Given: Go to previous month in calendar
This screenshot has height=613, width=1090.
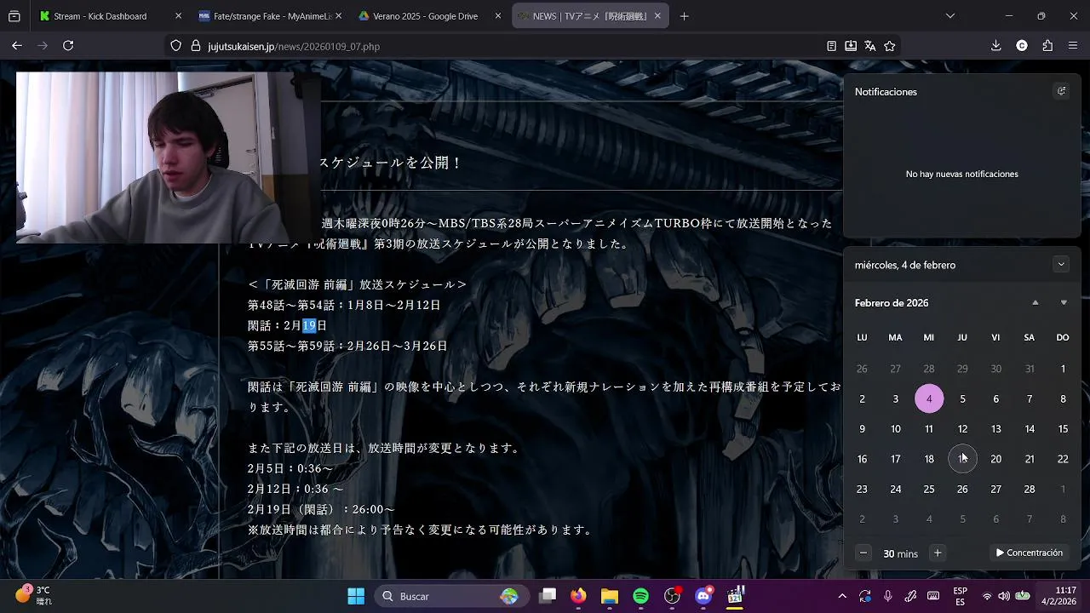Looking at the screenshot, I should (x=1035, y=303).
